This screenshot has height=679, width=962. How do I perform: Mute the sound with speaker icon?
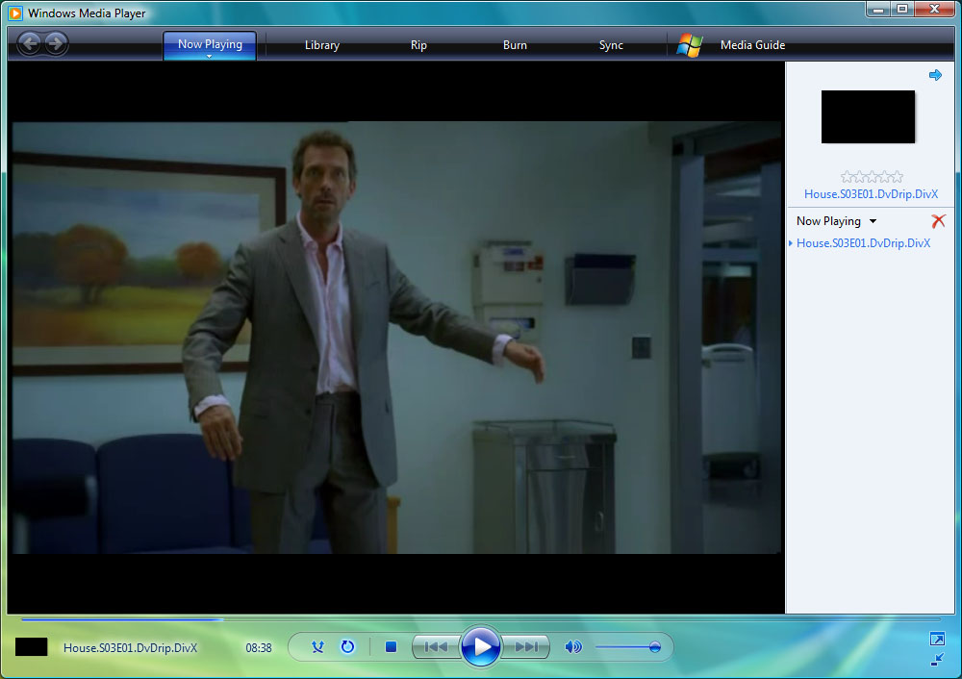tap(573, 646)
